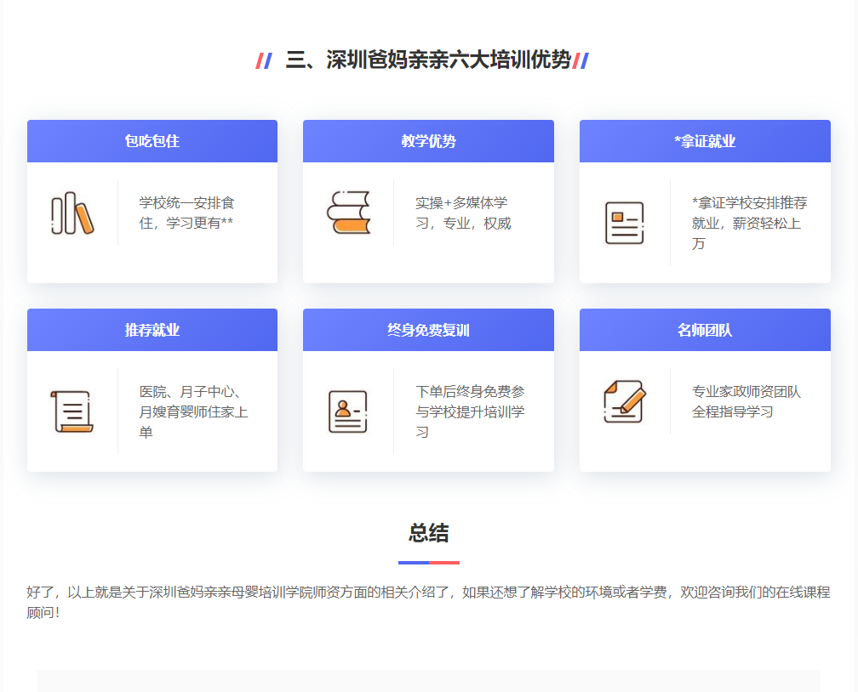Image resolution: width=858 pixels, height=692 pixels.
Task: Click the 终身免费复训 card header
Action: [428, 330]
